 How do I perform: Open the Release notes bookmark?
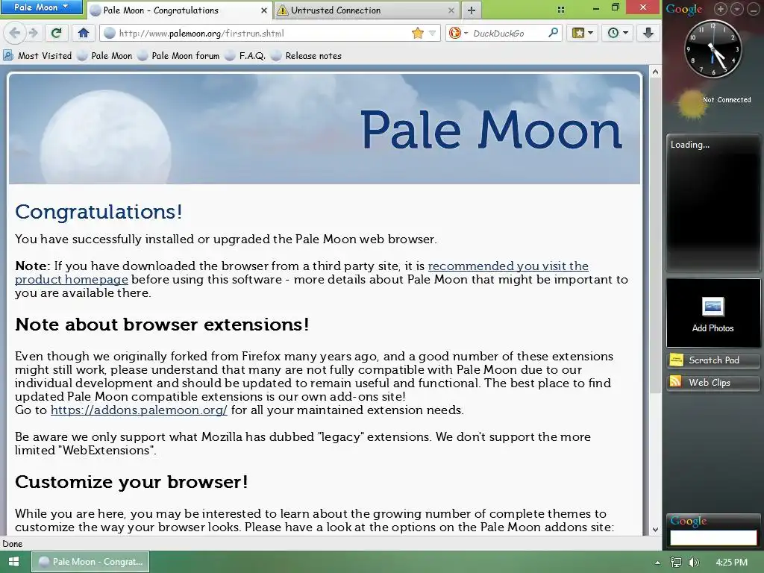(307, 55)
